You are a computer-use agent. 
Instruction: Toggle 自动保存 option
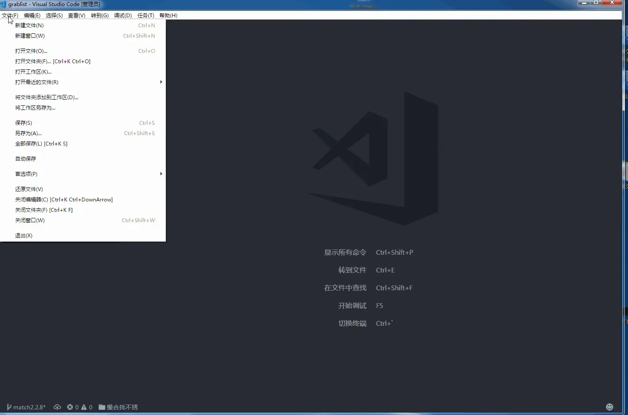[x=83, y=159]
